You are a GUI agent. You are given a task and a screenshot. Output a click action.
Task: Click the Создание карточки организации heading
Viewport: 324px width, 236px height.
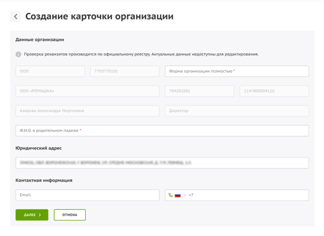tap(100, 17)
